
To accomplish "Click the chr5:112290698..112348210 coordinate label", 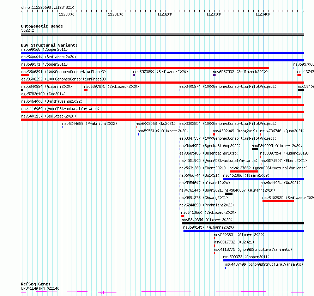I will coord(48,7).
